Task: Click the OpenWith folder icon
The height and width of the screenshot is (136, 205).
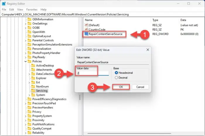Action: pos(29,32)
